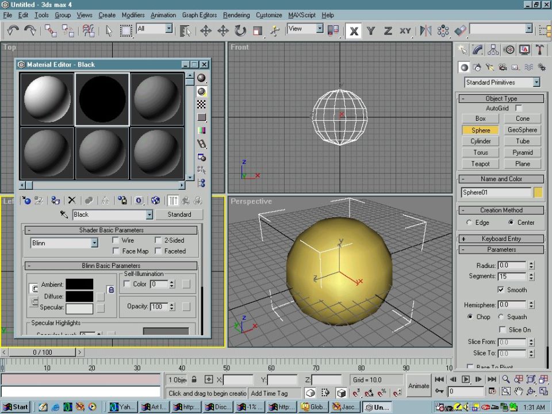Activate the Select and Rotate tool

[240, 30]
